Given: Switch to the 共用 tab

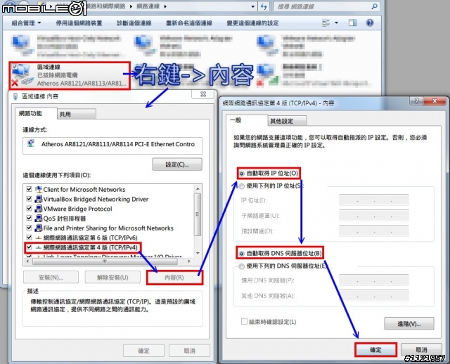Looking at the screenshot, I should tap(77, 114).
